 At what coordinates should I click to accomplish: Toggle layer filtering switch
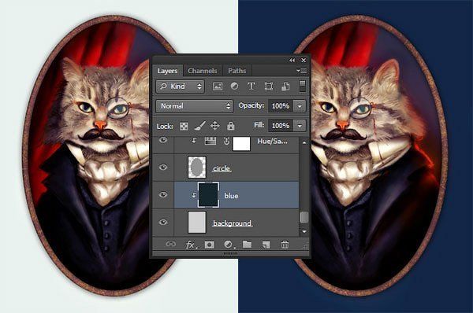[x=303, y=86]
